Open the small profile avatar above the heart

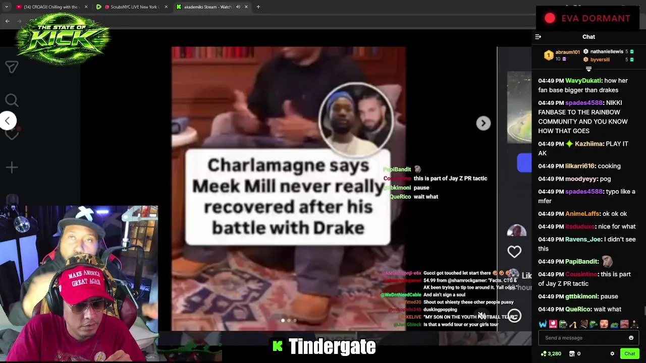[x=516, y=231]
